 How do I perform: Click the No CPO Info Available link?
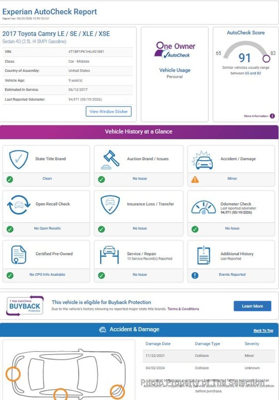click(x=47, y=275)
